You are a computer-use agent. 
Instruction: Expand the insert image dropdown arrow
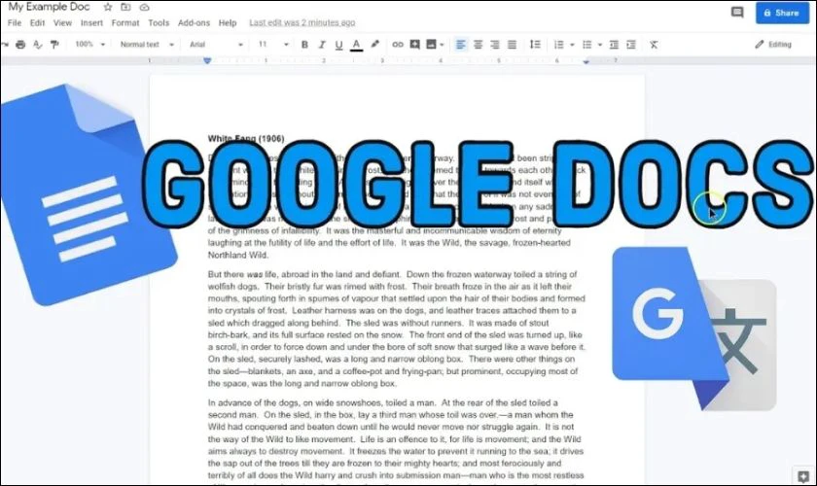pyautogui.click(x=442, y=45)
